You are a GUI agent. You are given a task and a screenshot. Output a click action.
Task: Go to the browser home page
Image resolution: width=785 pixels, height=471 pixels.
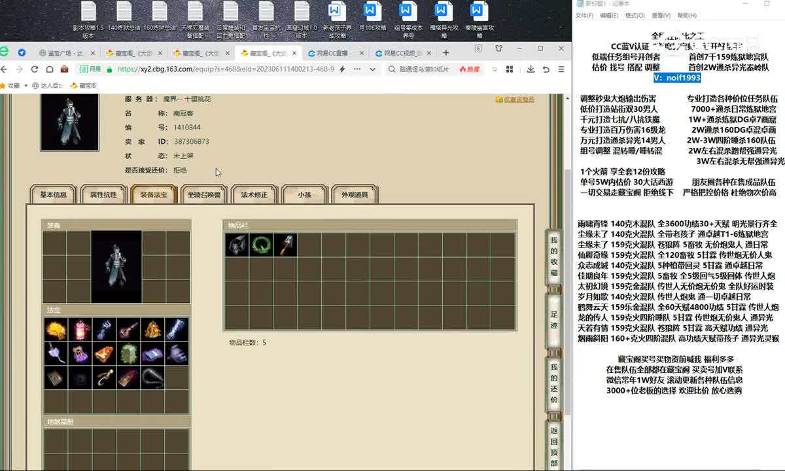pos(49,69)
